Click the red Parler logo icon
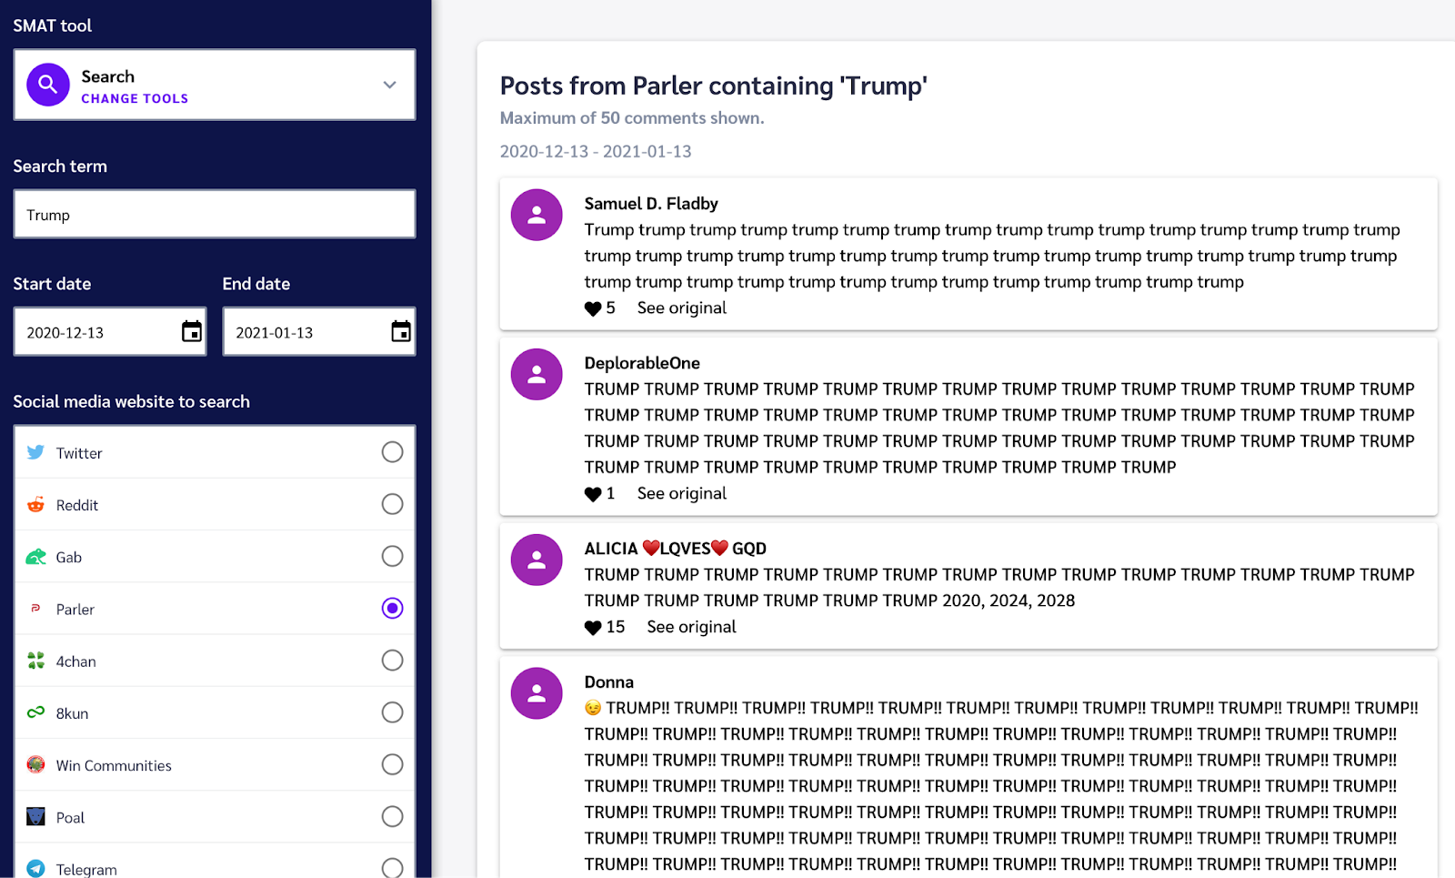 click(35, 608)
